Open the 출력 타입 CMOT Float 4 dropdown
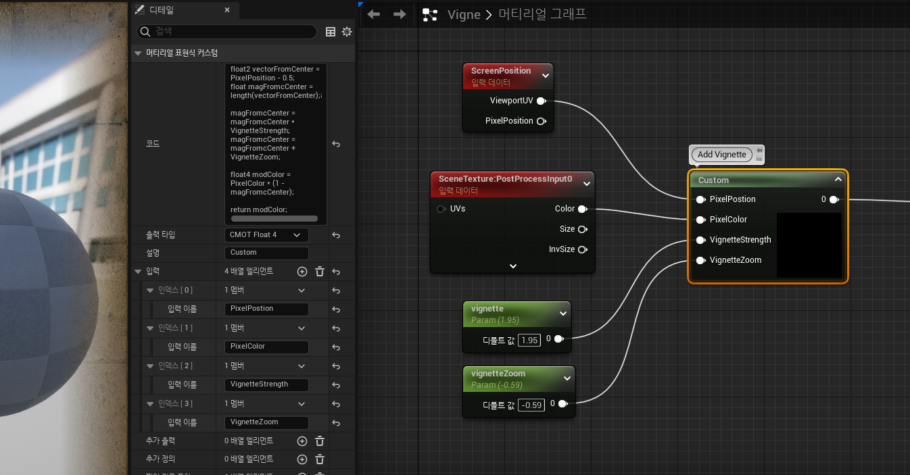 (x=266, y=234)
